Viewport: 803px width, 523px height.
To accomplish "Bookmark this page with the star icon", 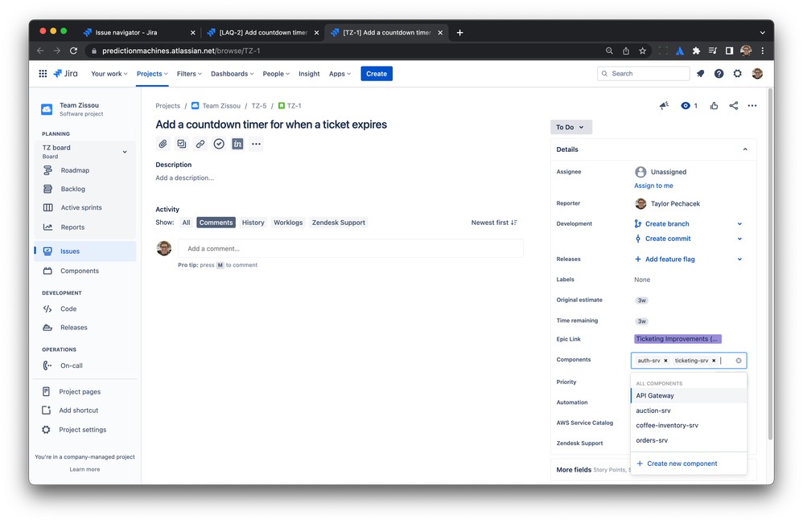I will coord(642,51).
